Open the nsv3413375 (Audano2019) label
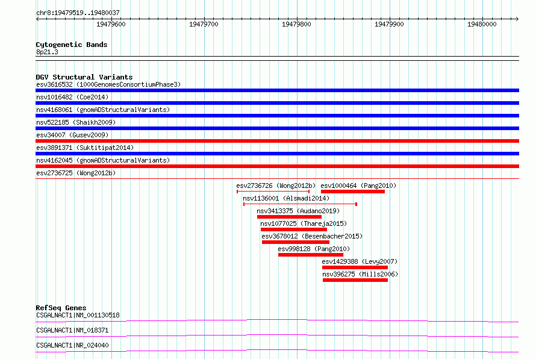 [298, 211]
